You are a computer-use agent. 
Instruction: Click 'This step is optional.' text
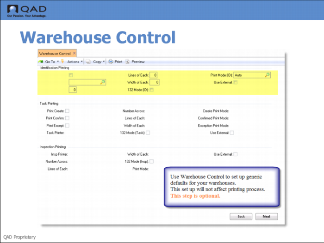tap(195, 196)
